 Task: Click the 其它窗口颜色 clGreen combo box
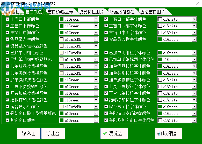coord(79,120)
